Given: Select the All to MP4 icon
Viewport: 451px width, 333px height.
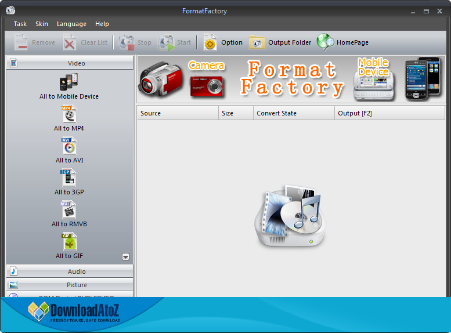Looking at the screenshot, I should tap(69, 114).
